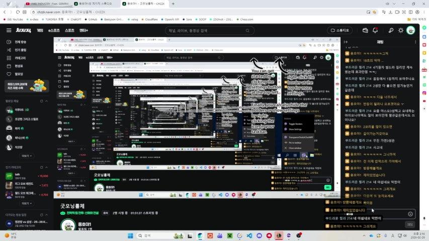Refresh the popular categories list
This screenshot has height=241, width=429.
click(42, 167)
